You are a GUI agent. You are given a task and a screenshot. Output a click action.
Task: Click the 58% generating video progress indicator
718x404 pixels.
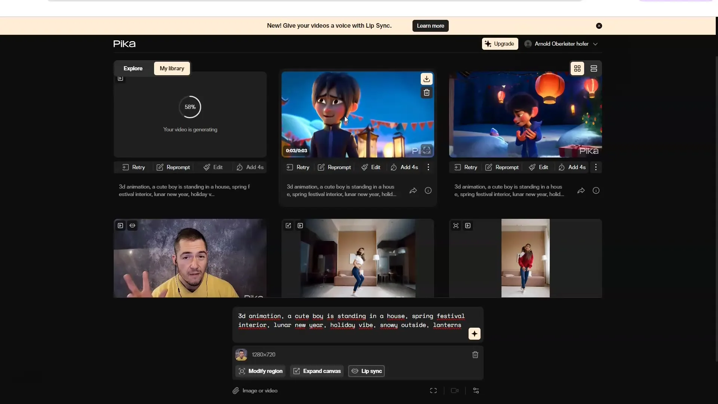pyautogui.click(x=190, y=107)
